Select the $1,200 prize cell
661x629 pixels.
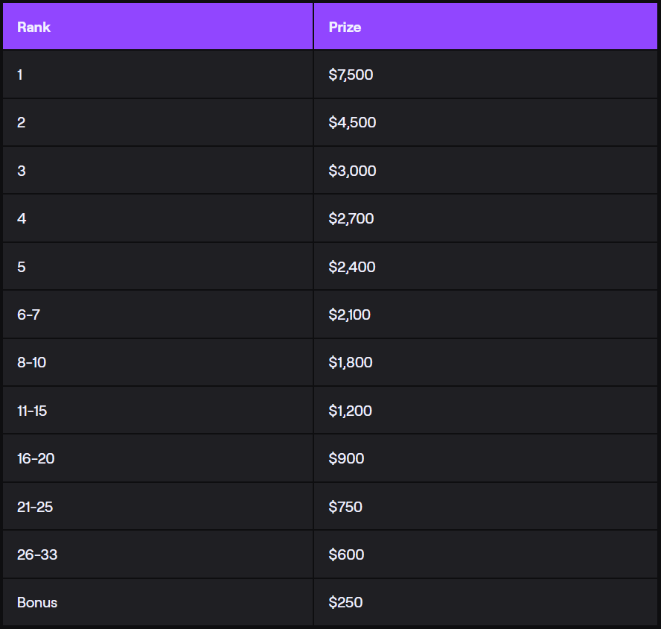350,411
